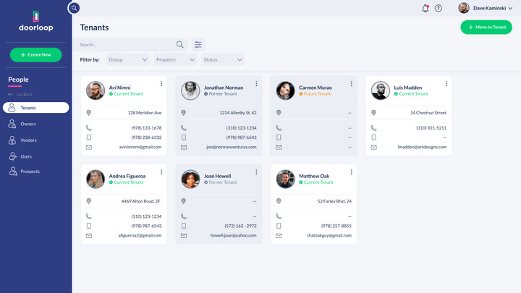This screenshot has height=293, width=521.
Task: Click the magnifier icon in tenant search
Action: point(180,44)
